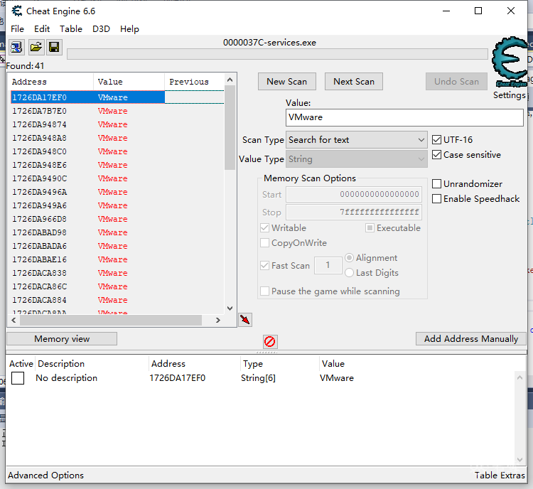Click the vertical scrollbar thumb in results
The width and height of the screenshot is (533, 489).
[230, 127]
